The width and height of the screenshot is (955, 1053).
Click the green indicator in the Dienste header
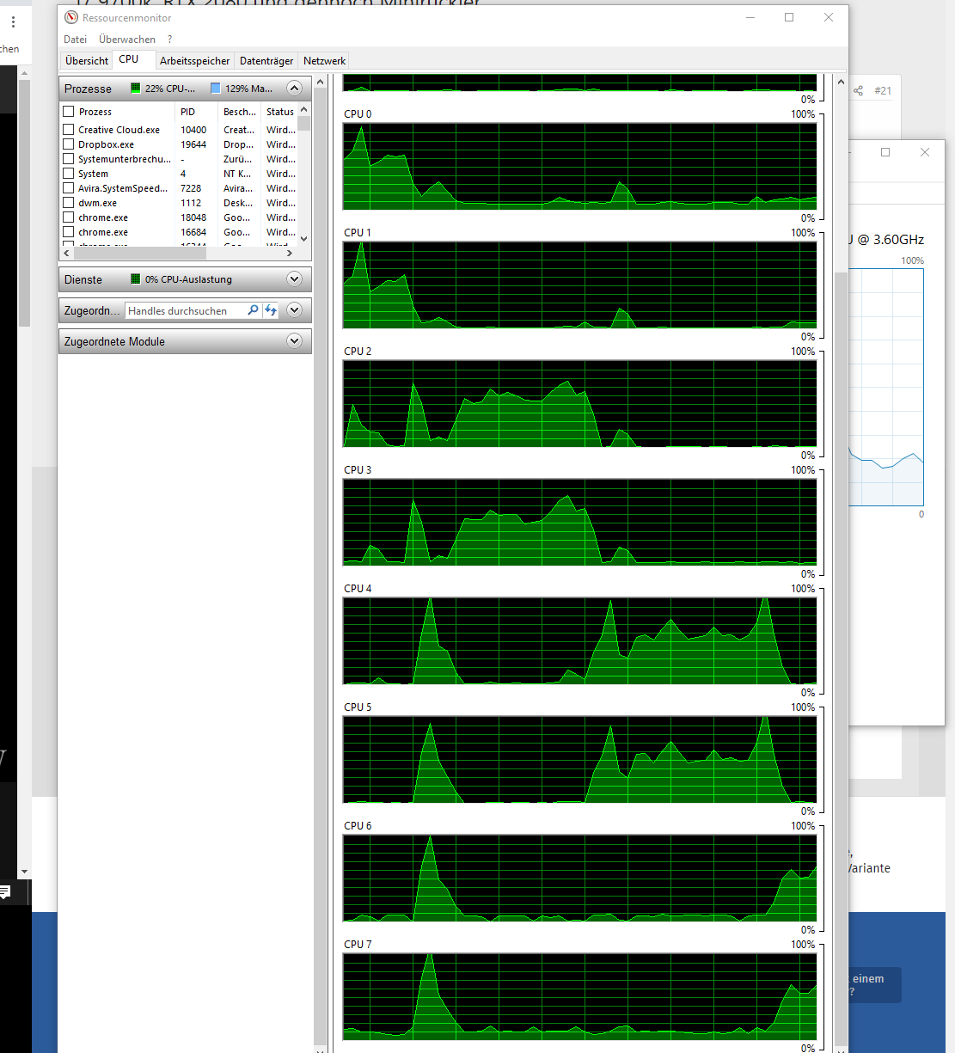click(136, 279)
